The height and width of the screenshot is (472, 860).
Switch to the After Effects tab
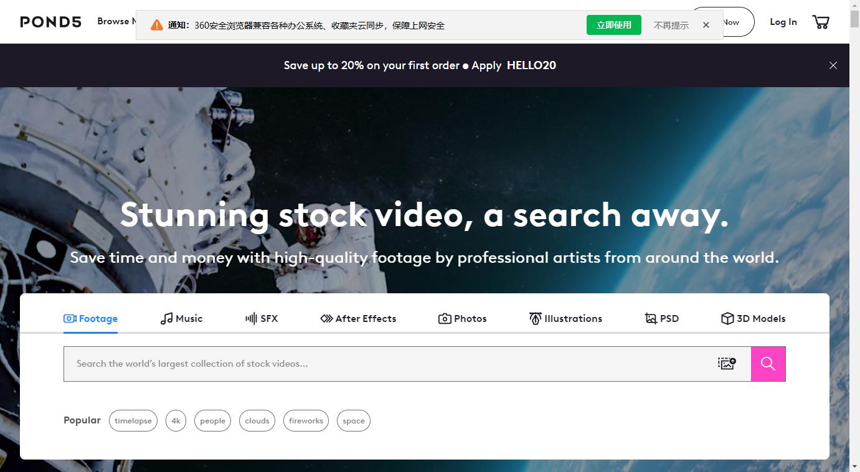(x=358, y=319)
